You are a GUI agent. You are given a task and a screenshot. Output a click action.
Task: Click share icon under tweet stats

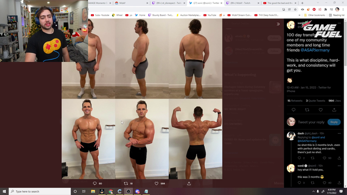[334, 109]
